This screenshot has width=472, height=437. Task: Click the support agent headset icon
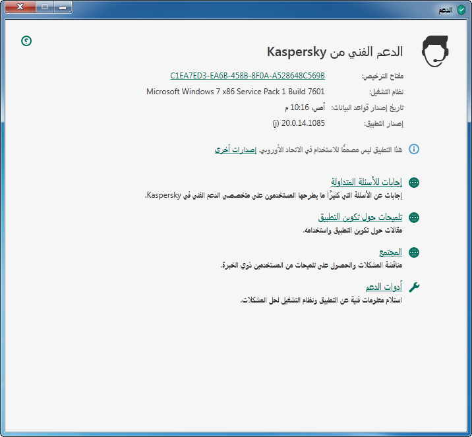[435, 51]
